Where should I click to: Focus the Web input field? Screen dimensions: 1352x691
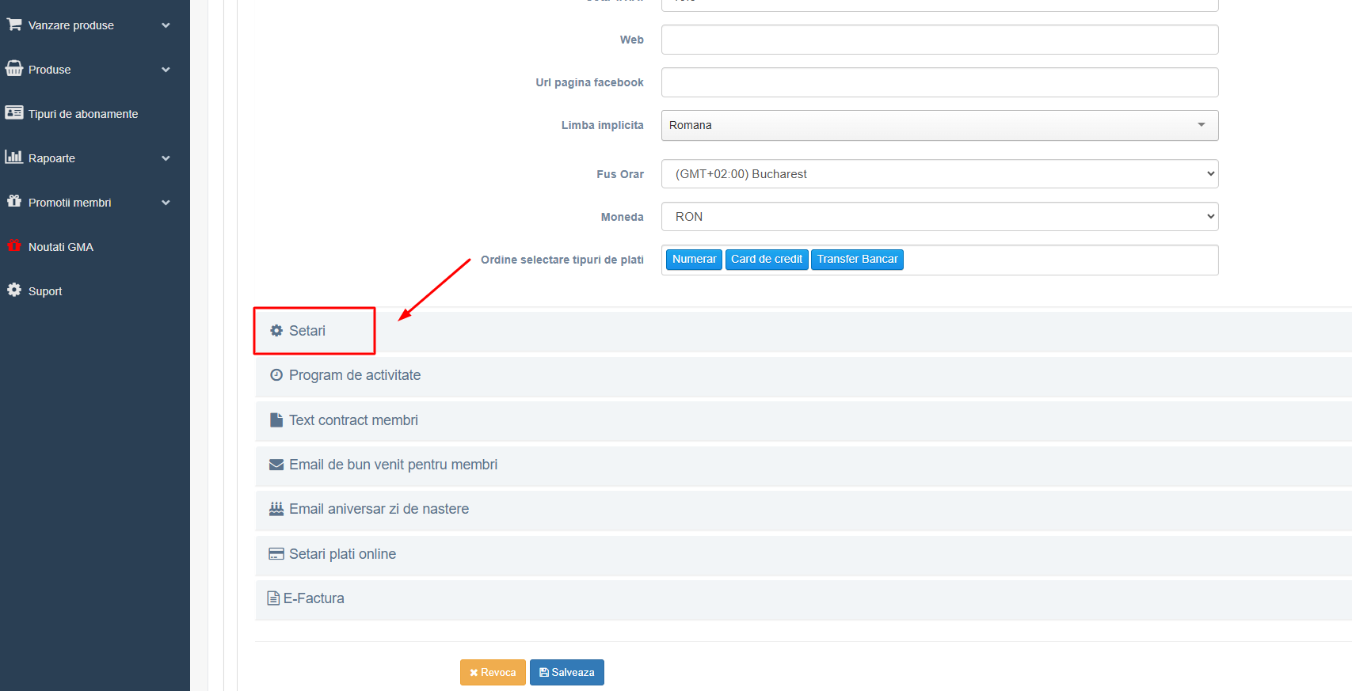(x=939, y=40)
